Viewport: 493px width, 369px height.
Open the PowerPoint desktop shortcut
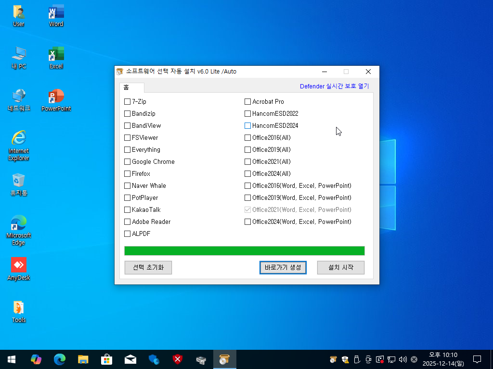pyautogui.click(x=56, y=100)
